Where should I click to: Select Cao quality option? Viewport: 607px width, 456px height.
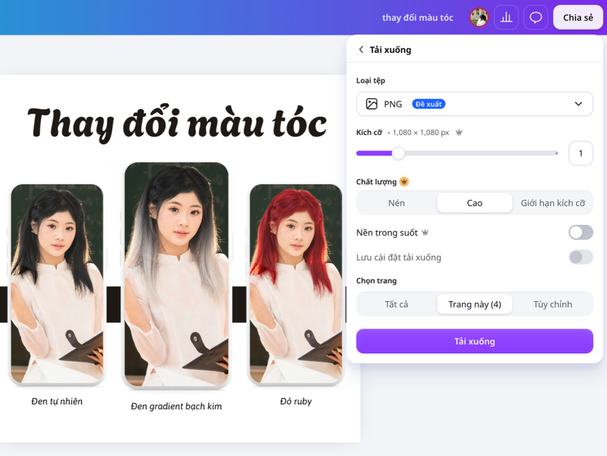point(475,203)
